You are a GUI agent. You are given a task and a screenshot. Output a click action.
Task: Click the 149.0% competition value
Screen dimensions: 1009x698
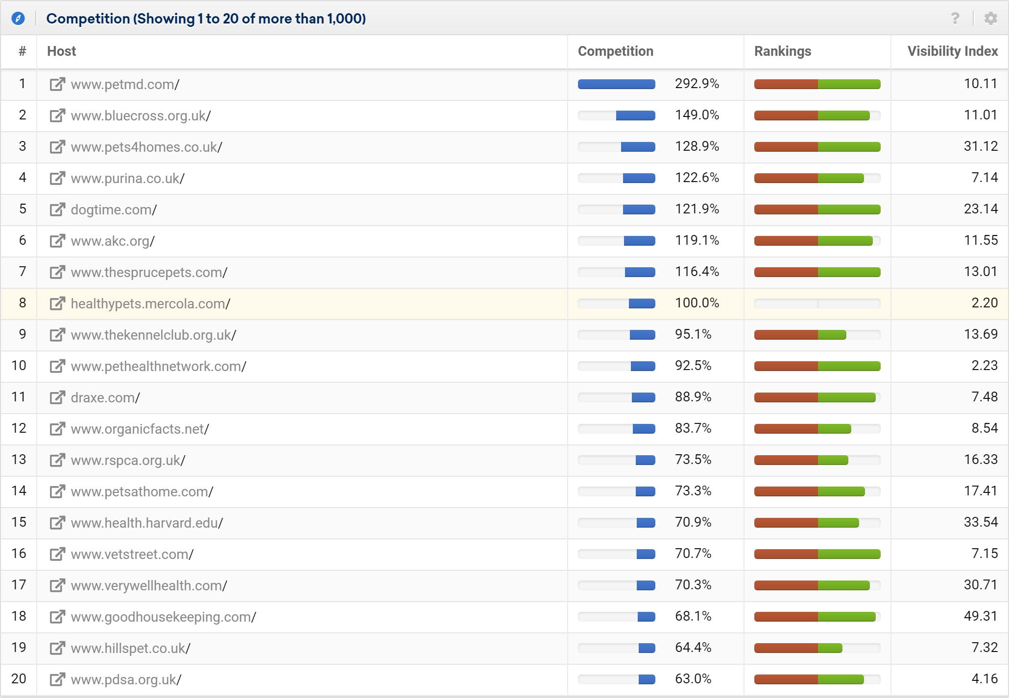click(697, 115)
